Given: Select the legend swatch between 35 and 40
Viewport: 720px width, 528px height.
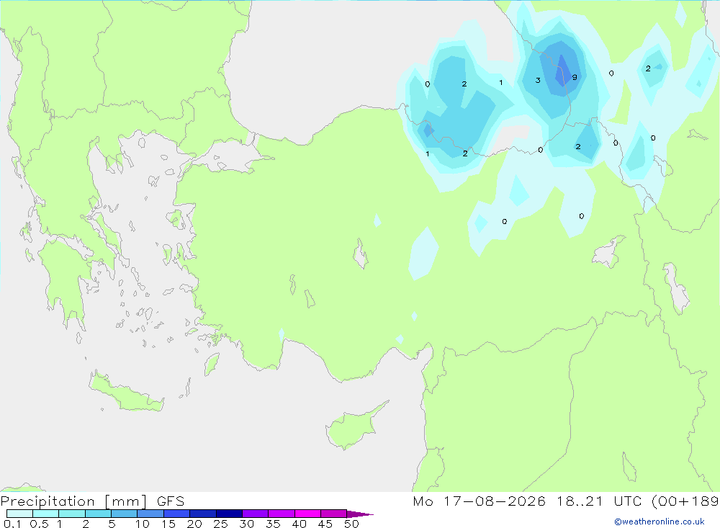Looking at the screenshot, I should [x=282, y=514].
